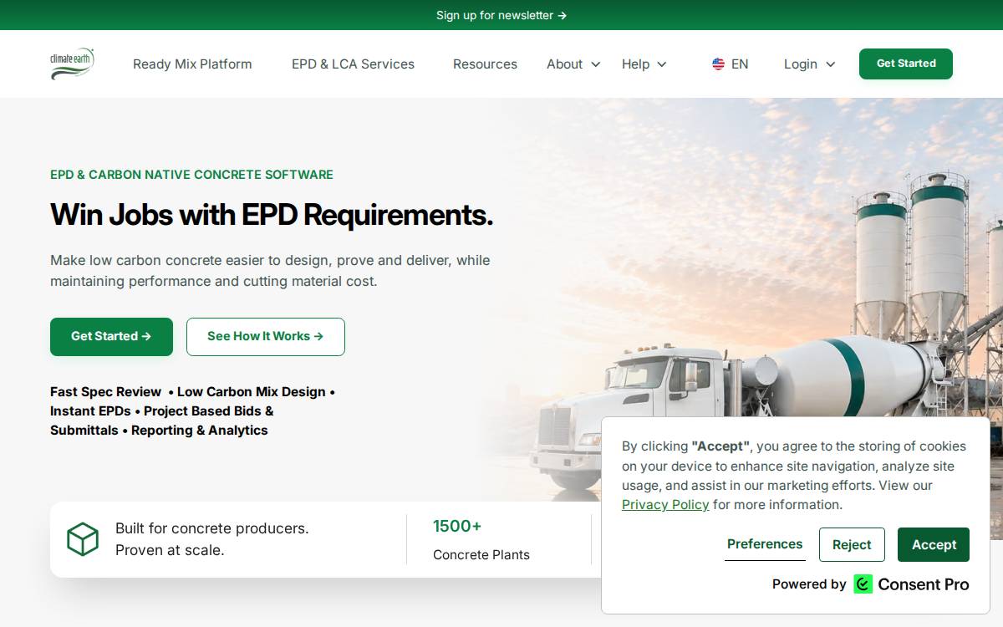1003x627 pixels.
Task: Click the Consent Pro logo icon
Action: [863, 584]
